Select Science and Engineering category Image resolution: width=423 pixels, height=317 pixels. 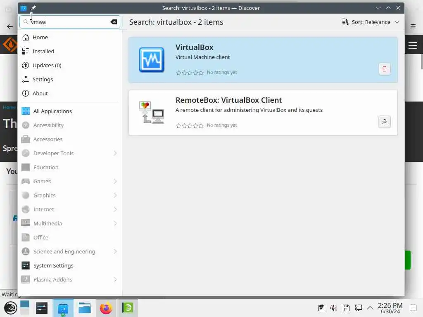click(x=64, y=251)
